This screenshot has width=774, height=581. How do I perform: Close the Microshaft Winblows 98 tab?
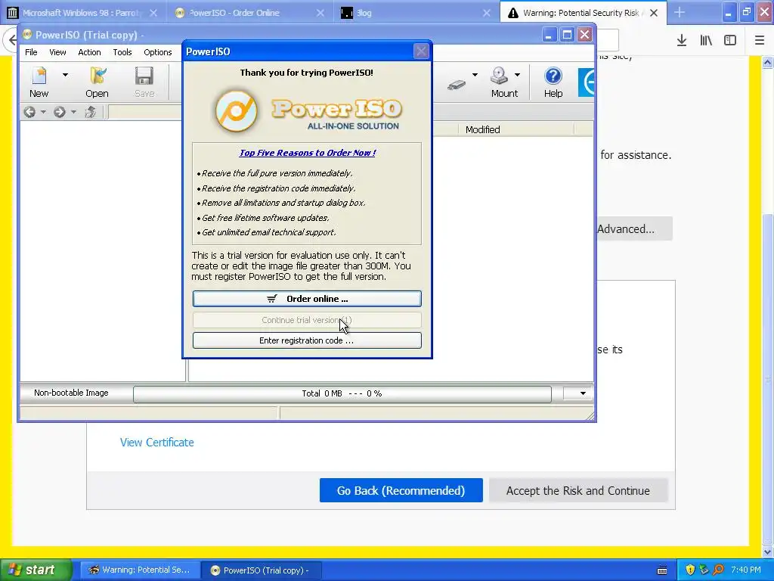153,13
